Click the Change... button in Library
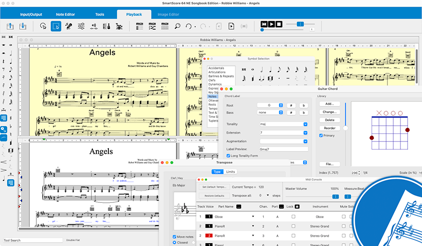This screenshot has width=422, height=246. pos(329,112)
